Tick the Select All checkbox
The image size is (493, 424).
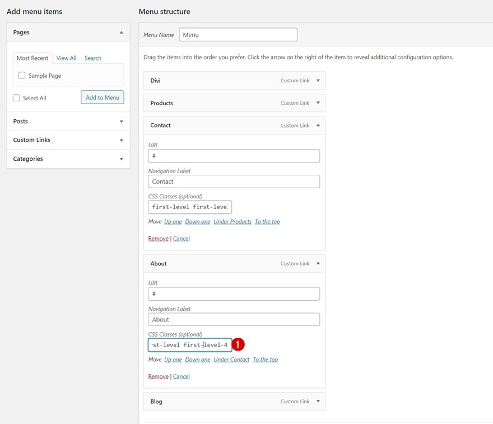tap(17, 98)
